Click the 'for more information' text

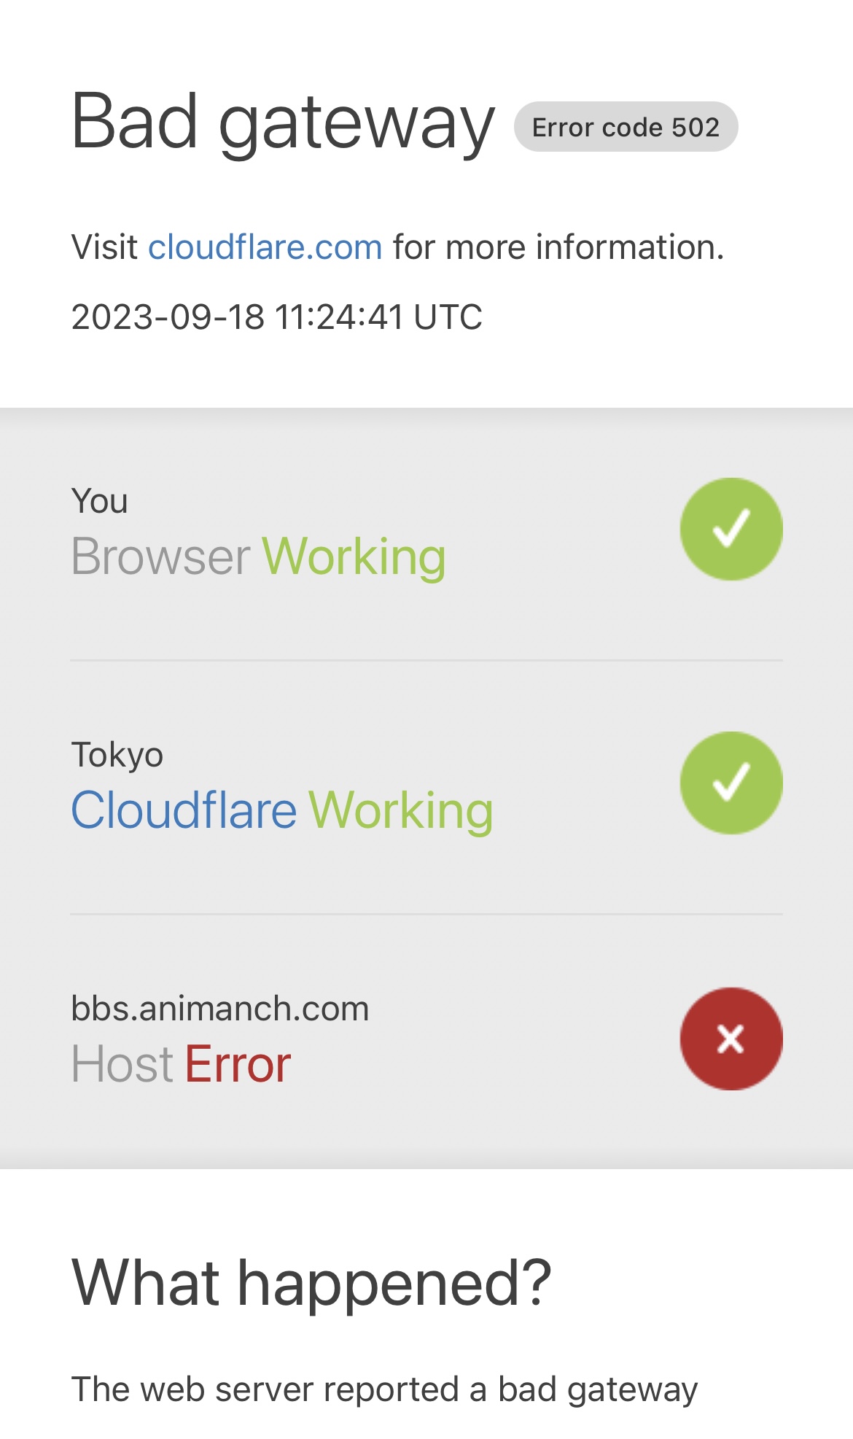pos(558,247)
